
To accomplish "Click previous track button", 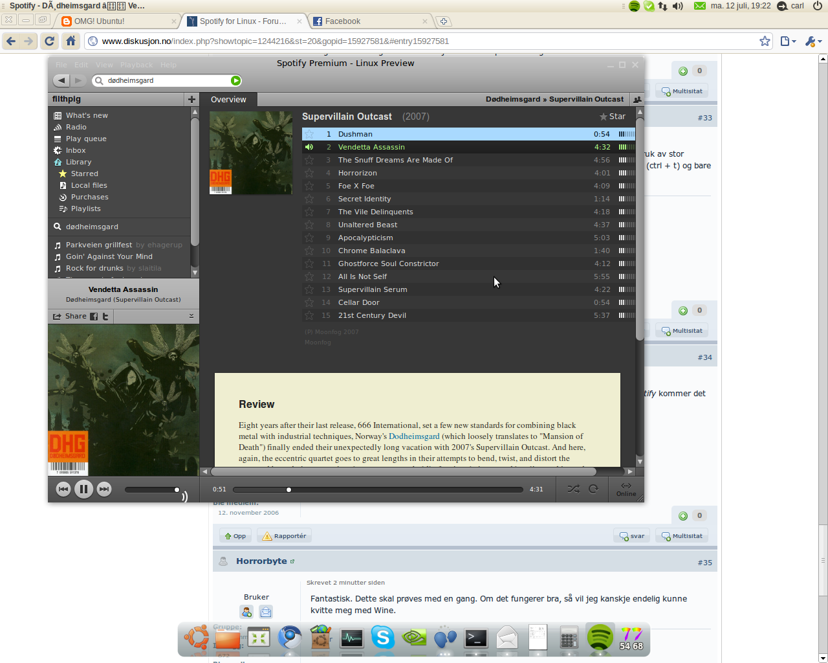I will coord(63,489).
